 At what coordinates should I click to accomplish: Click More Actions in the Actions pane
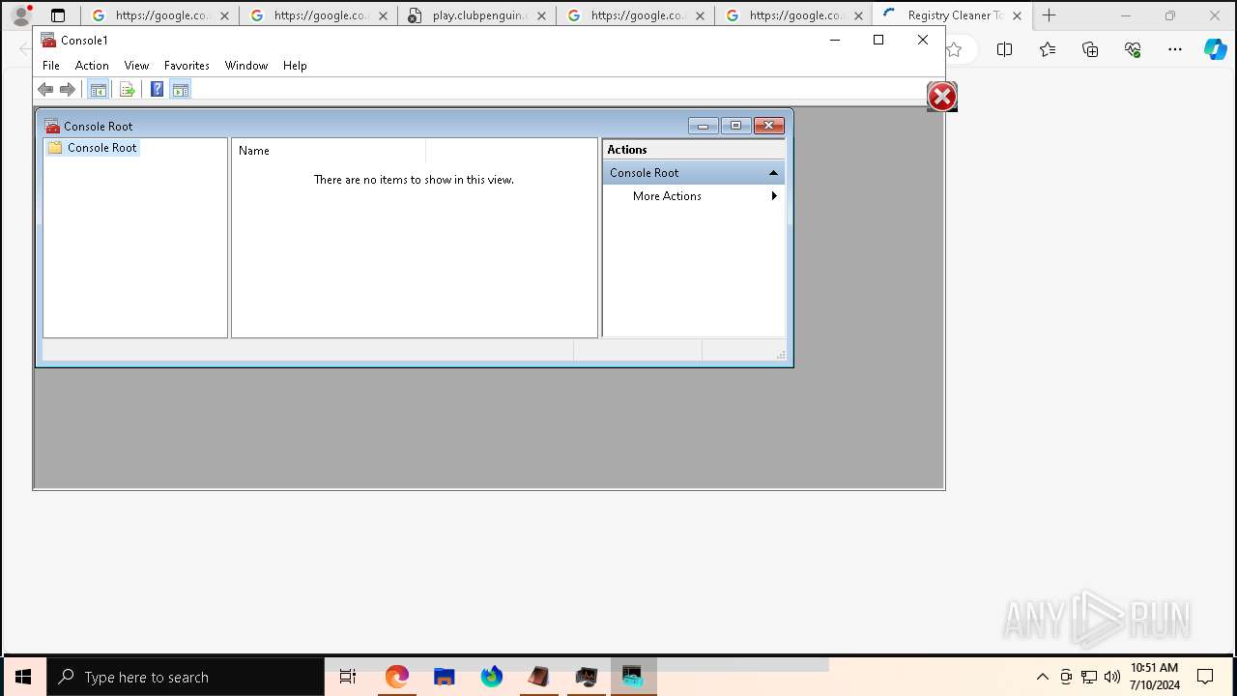(667, 196)
